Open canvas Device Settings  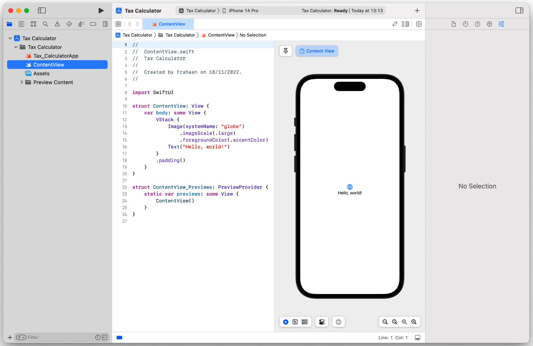pos(322,322)
